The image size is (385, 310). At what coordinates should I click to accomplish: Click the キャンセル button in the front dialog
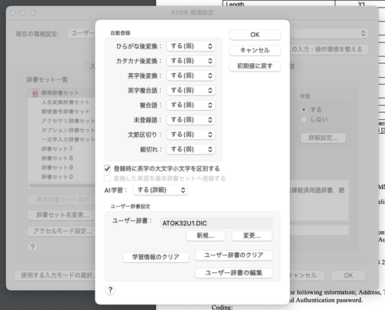[255, 50]
